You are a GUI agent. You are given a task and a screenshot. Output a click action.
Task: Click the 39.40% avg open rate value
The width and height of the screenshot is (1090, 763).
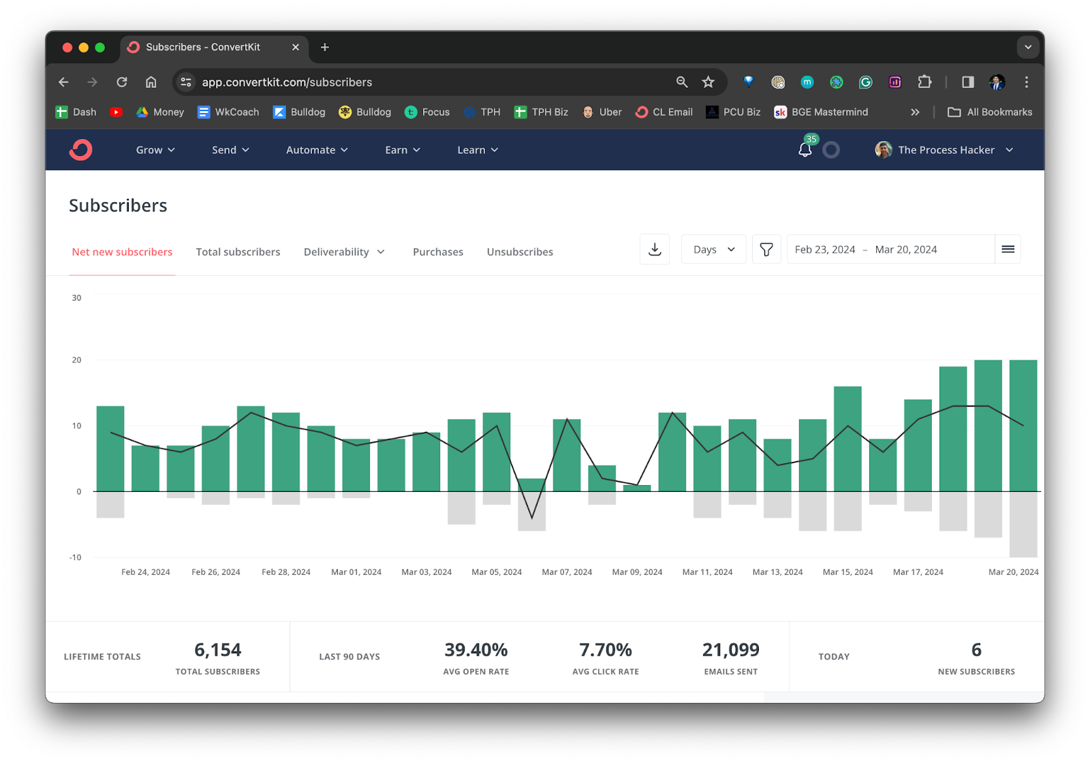tap(476, 650)
